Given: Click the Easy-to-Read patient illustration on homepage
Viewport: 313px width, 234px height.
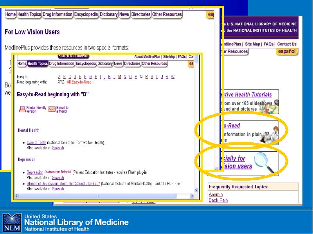Looking at the screenshot, I should [269, 135].
